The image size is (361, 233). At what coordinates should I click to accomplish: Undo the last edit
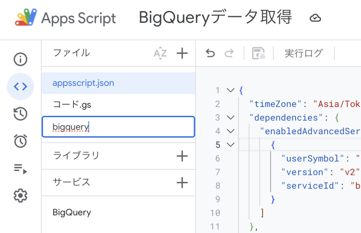[210, 53]
